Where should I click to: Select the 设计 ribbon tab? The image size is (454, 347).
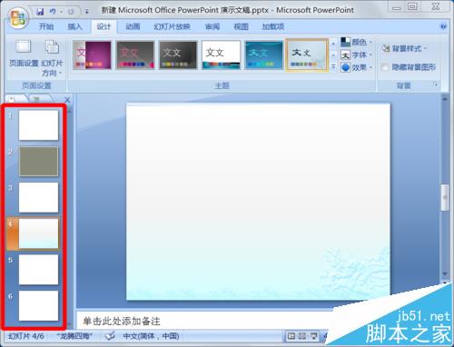point(104,26)
